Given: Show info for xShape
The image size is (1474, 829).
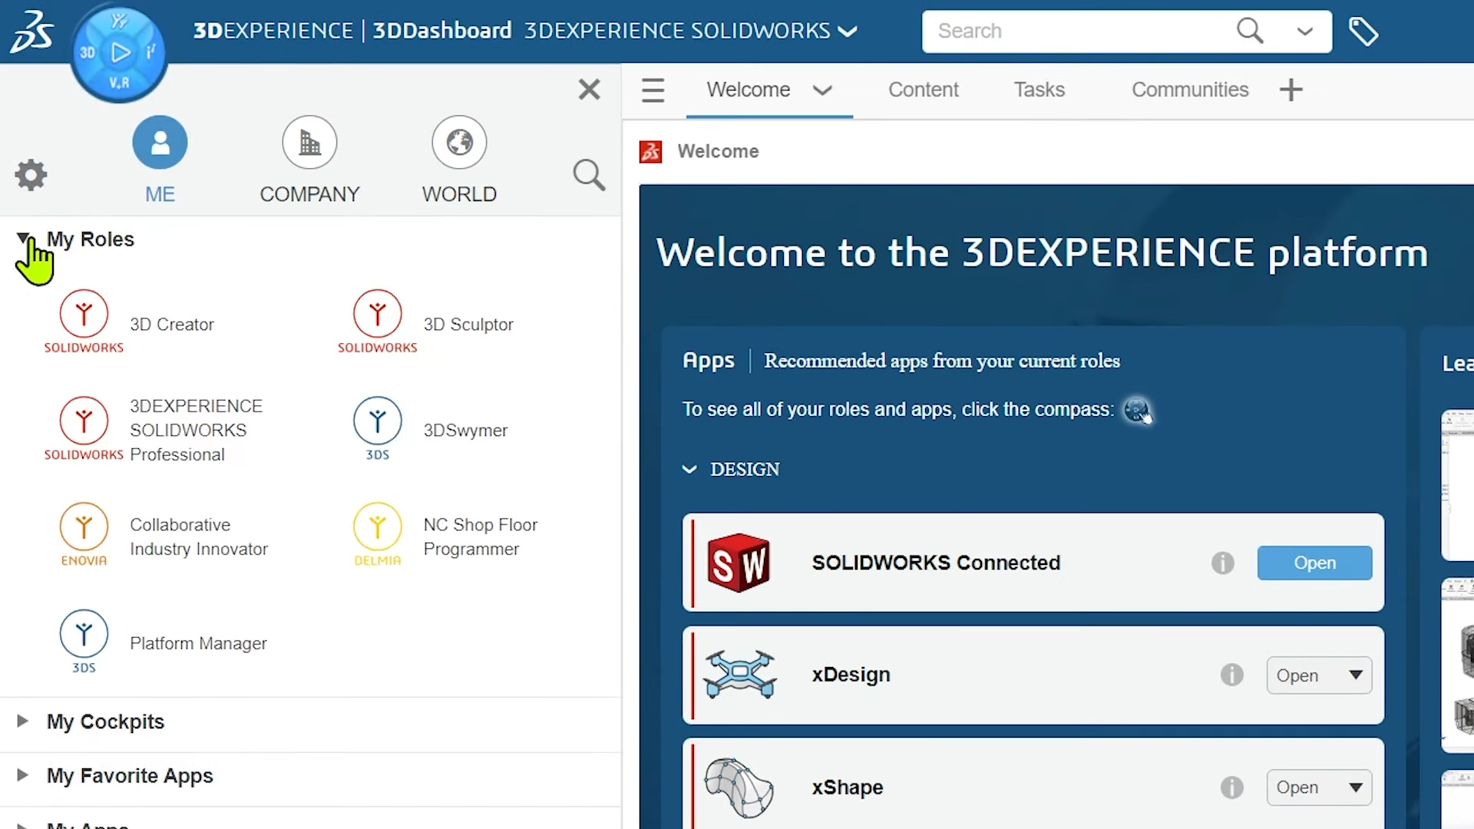Looking at the screenshot, I should pyautogui.click(x=1232, y=788).
